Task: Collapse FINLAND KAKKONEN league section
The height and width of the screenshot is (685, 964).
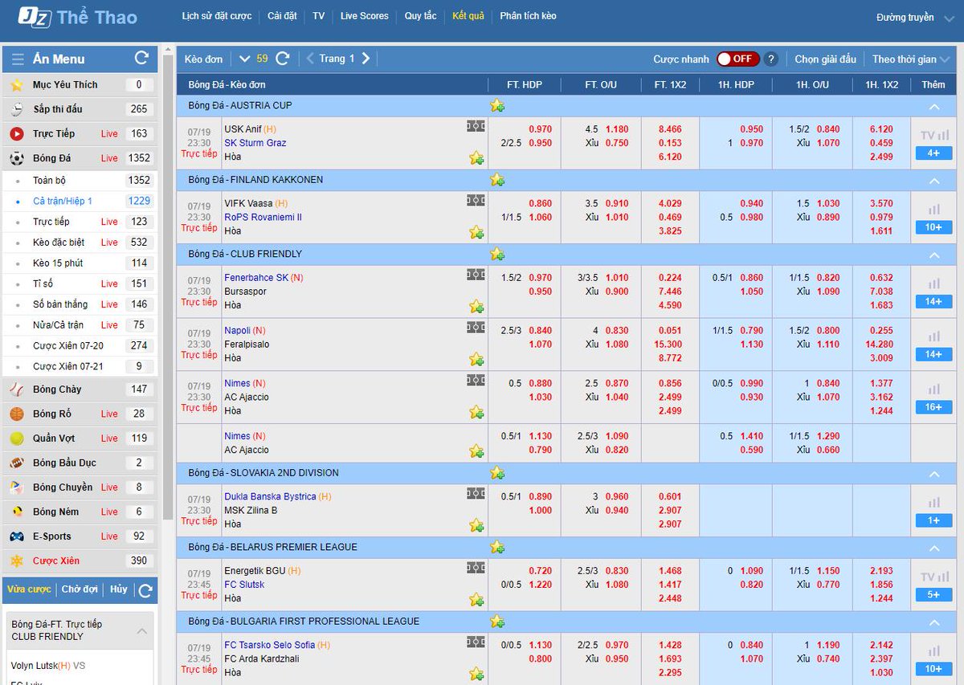Action: 933,180
